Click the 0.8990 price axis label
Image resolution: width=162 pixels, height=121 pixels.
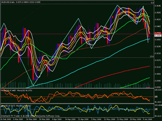tap(158, 81)
